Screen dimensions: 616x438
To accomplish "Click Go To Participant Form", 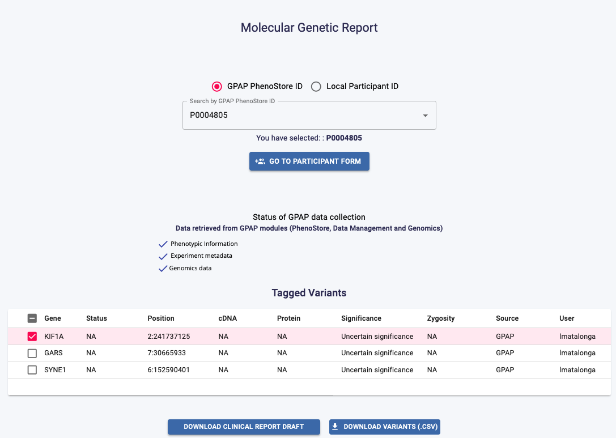I will pos(309,161).
